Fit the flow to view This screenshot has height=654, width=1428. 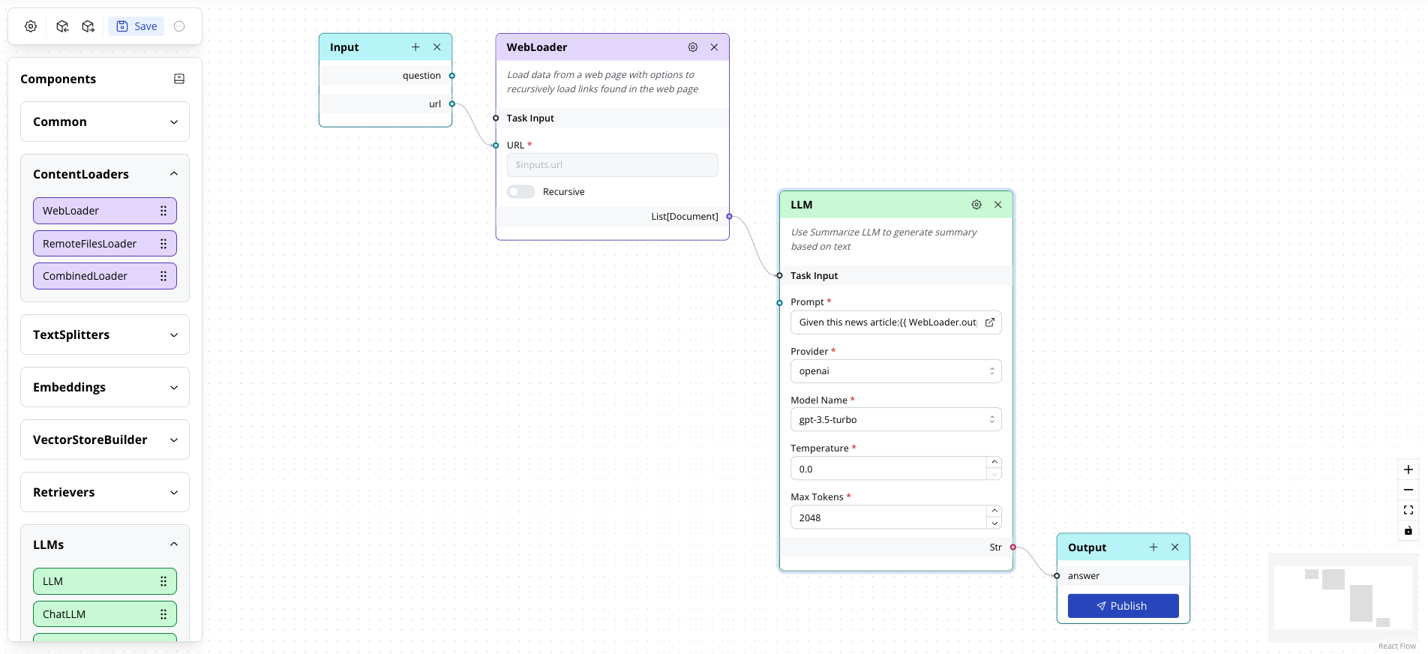(1408, 510)
